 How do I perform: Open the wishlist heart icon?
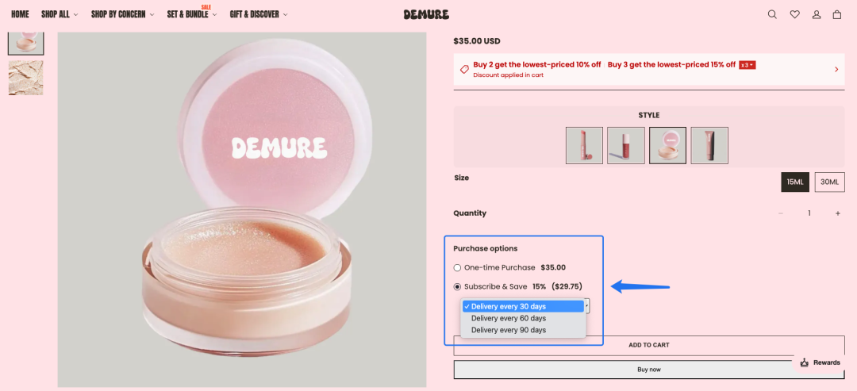(794, 15)
